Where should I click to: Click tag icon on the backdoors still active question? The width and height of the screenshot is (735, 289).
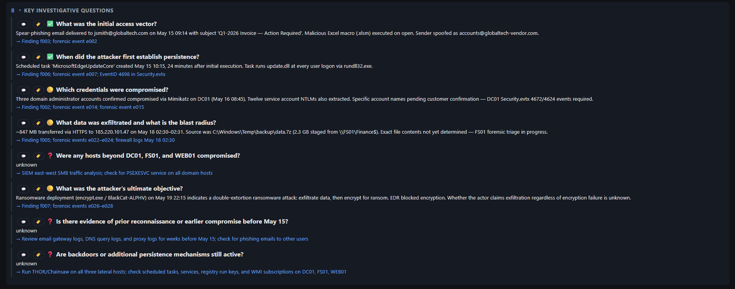38,255
